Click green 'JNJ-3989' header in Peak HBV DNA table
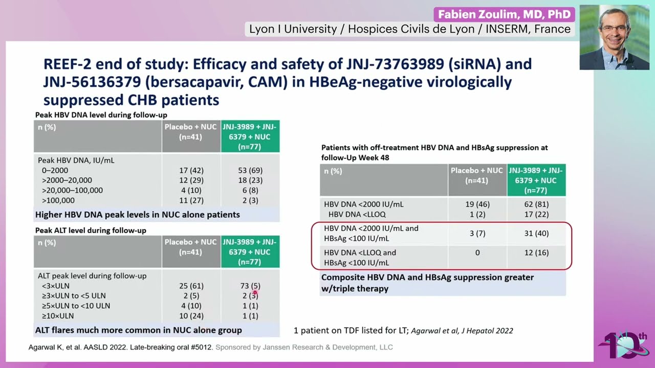The width and height of the screenshot is (655, 368). 250,136
